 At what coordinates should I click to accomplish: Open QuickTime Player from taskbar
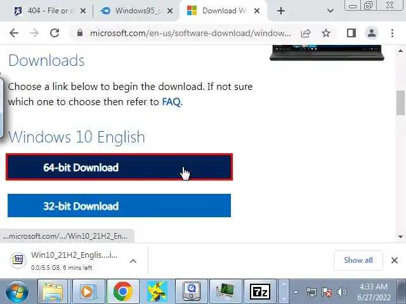click(x=192, y=291)
